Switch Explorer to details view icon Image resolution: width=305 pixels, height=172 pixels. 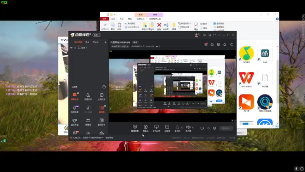[x=273, y=127]
